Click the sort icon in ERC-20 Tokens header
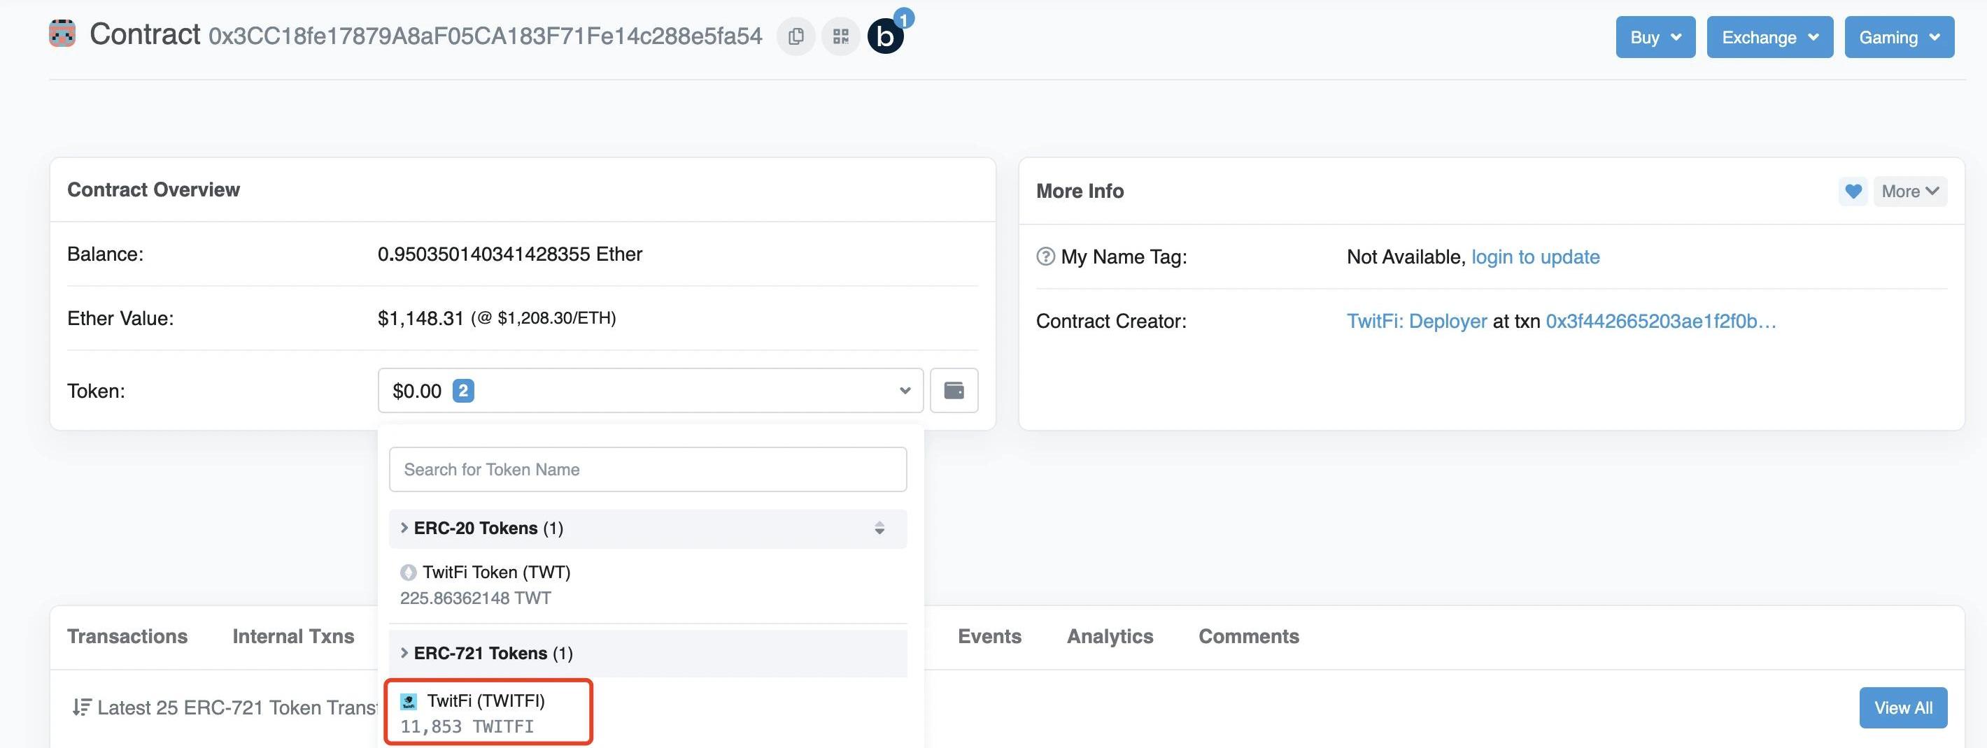Viewport: 1987px width, 748px height. (879, 528)
